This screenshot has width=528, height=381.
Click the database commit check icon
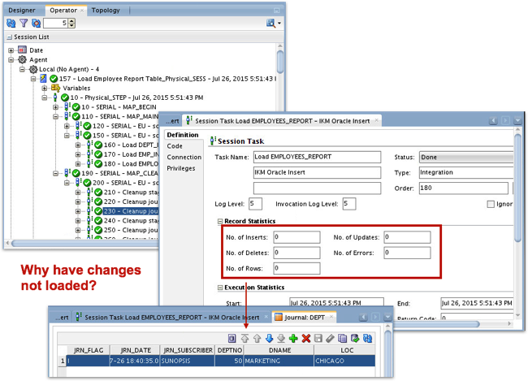355,338
